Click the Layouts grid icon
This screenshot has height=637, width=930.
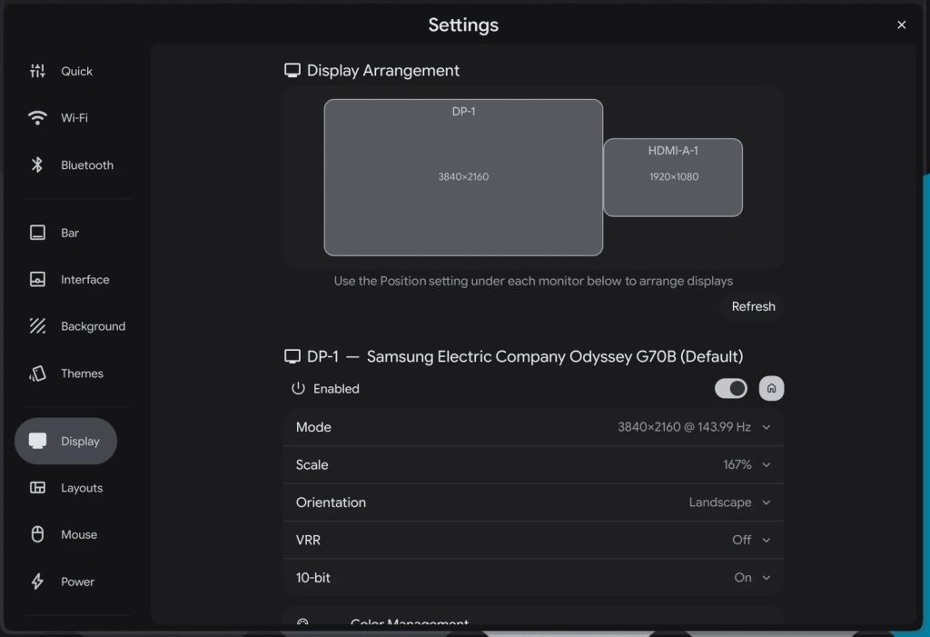tap(37, 487)
